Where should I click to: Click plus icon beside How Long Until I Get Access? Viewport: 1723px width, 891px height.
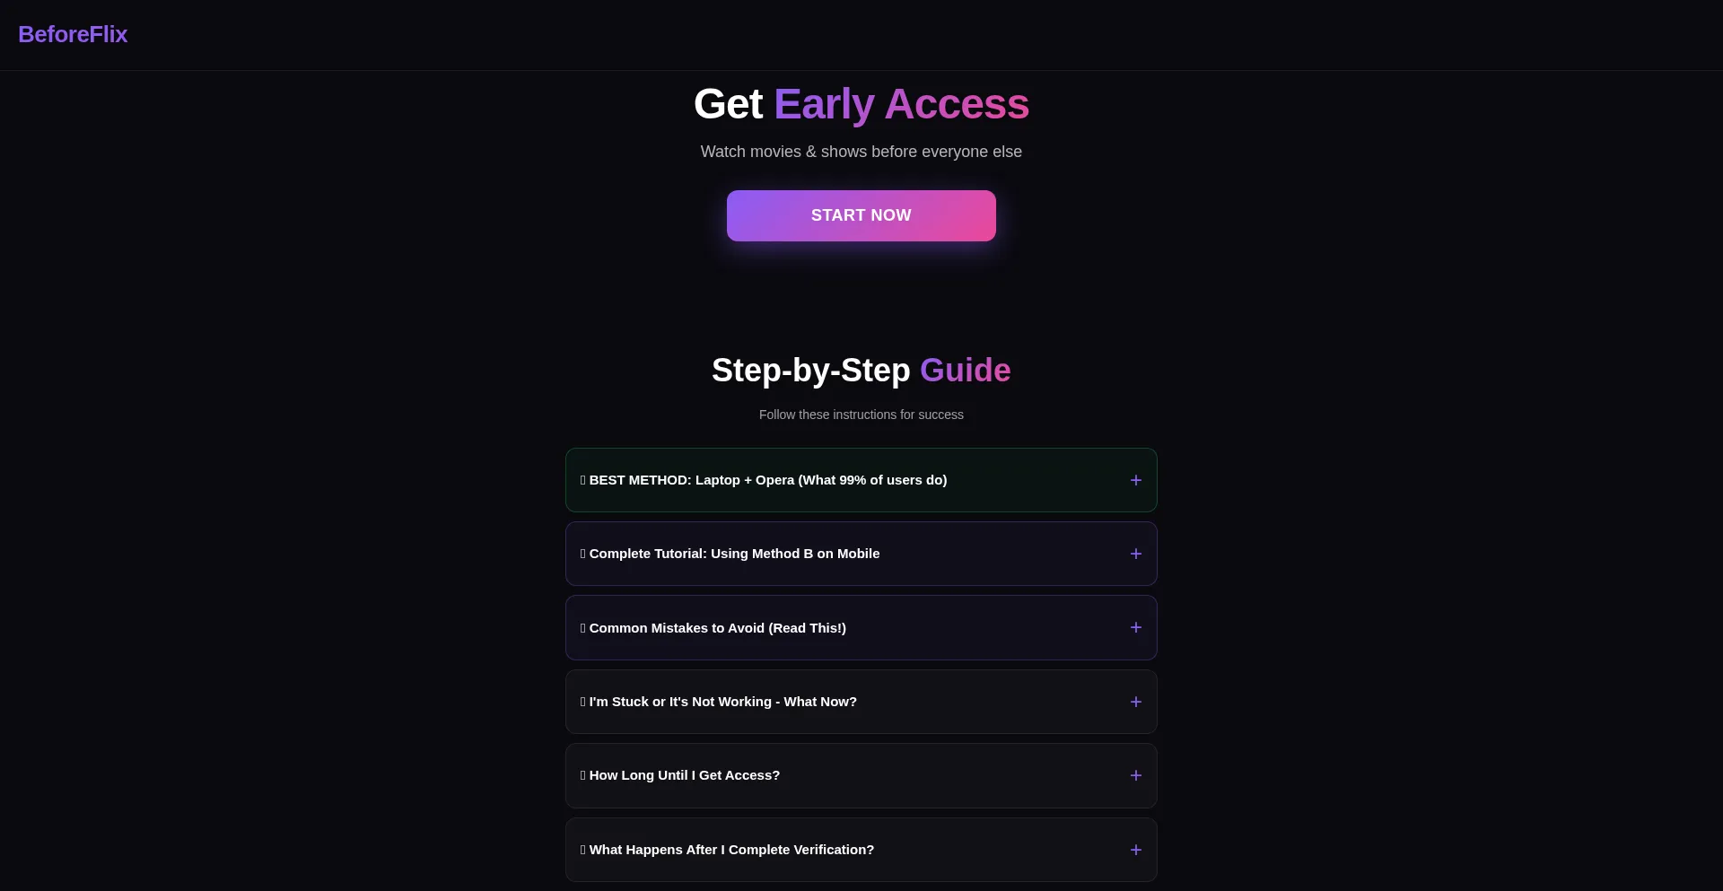pos(1135,776)
